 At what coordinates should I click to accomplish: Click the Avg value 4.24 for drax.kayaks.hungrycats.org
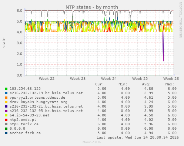click(149, 102)
